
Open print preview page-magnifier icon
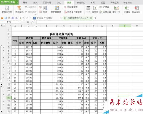point(20,18)
